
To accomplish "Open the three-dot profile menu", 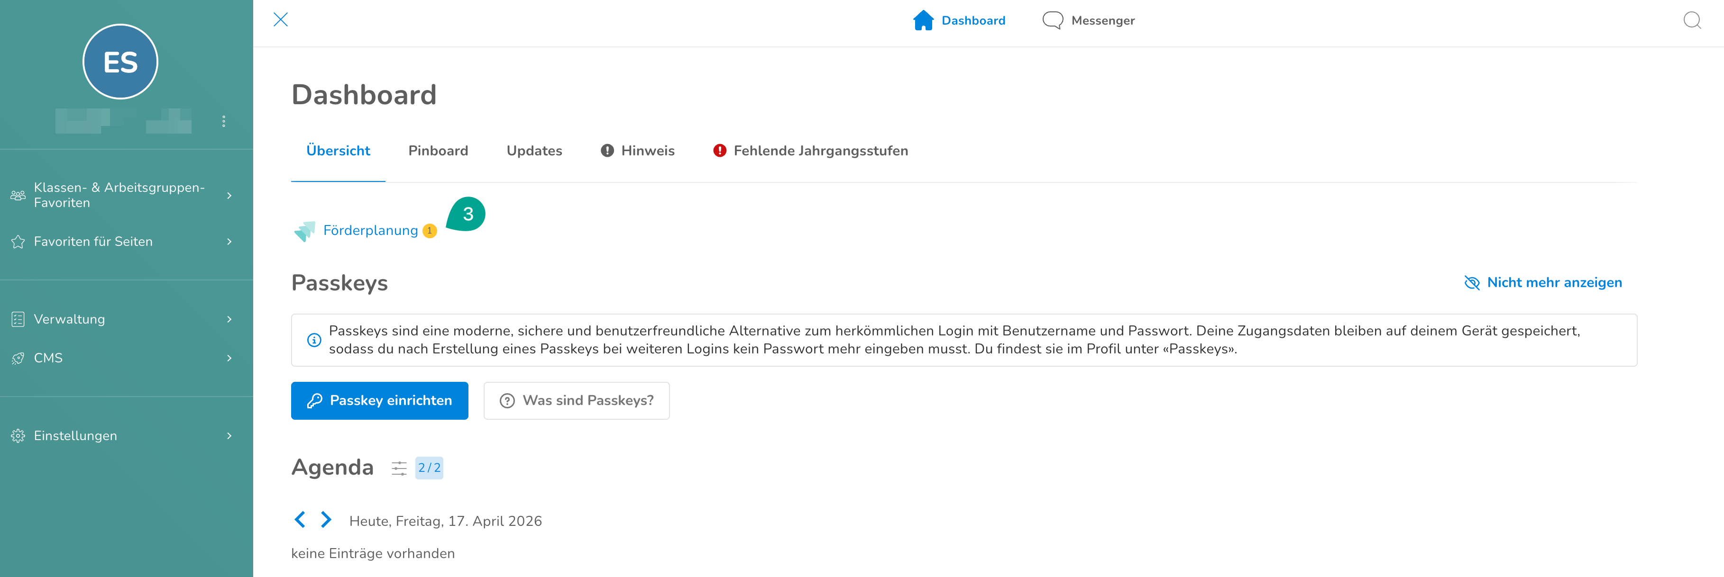I will tap(223, 121).
